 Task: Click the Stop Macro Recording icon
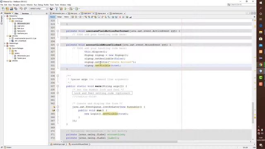123,17
